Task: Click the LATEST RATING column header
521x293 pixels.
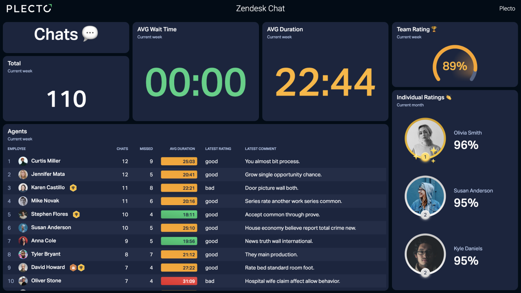Action: click(218, 149)
